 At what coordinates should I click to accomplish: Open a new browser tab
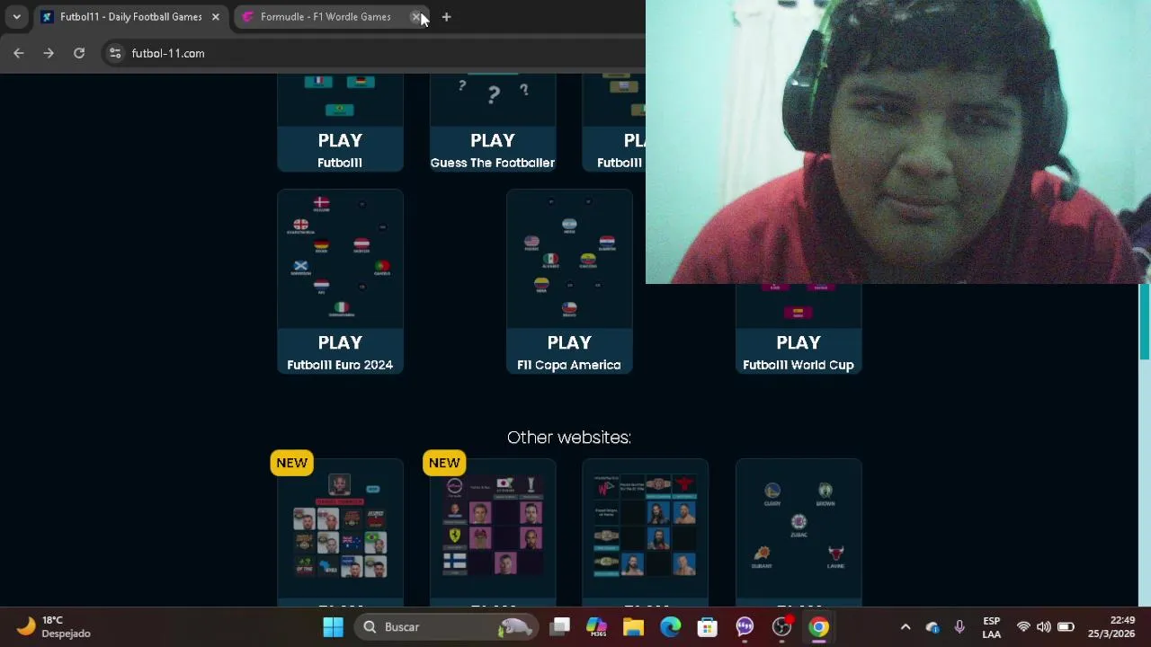pos(446,17)
